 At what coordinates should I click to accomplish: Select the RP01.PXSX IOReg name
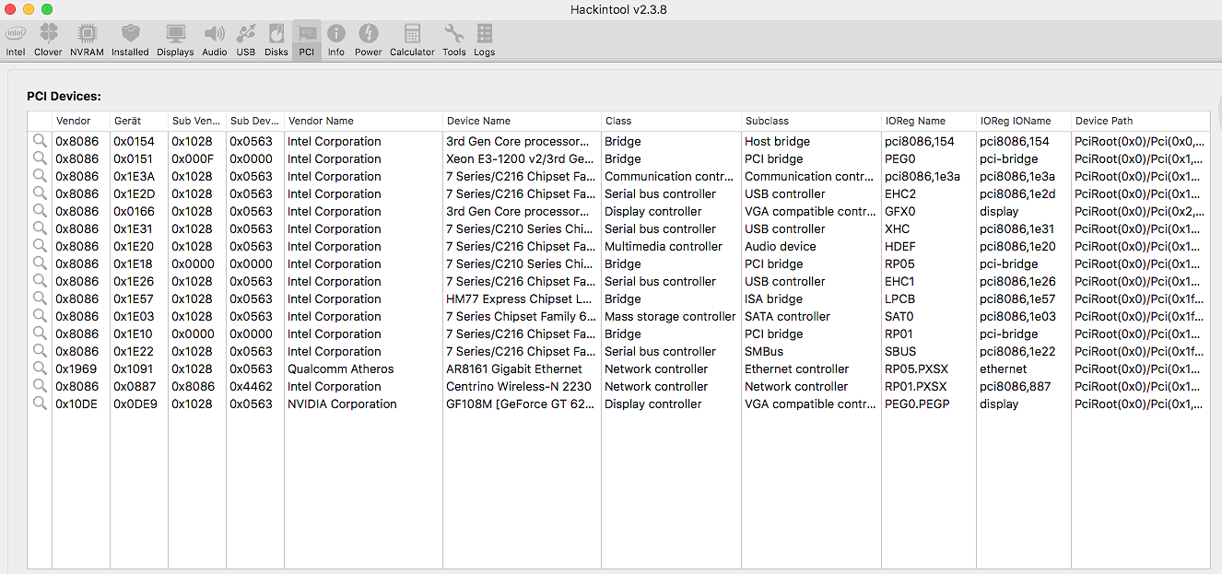coord(916,386)
